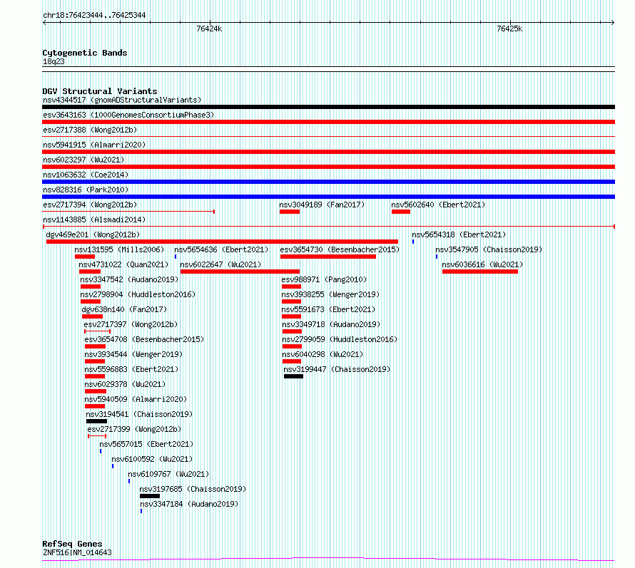Click nsv3049189 (Fan2017) label
Viewport: 635px width, 568px height.
[322, 205]
